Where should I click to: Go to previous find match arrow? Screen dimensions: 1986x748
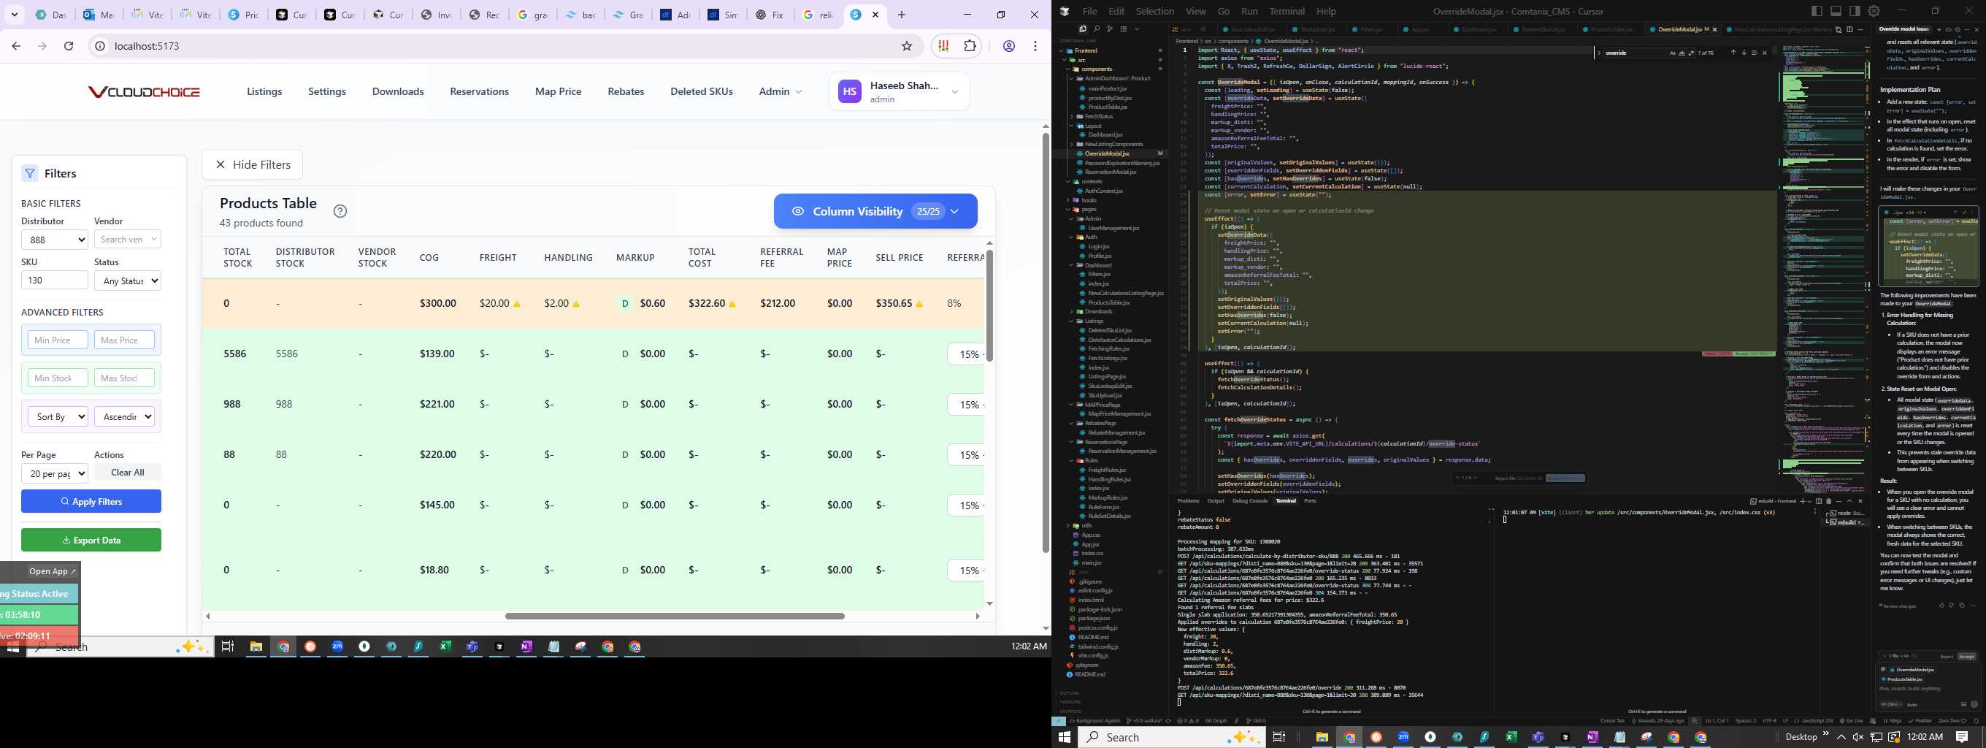1734,53
